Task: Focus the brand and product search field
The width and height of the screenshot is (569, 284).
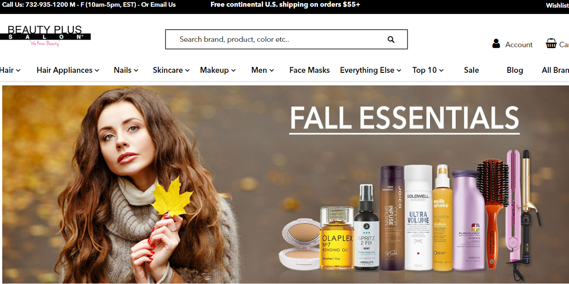Action: [x=279, y=40]
